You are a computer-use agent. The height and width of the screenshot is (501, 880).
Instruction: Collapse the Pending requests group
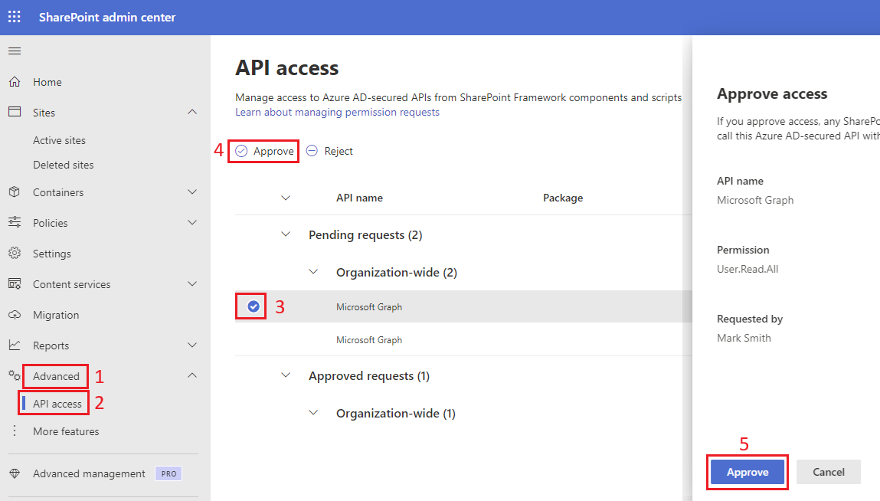[x=286, y=234]
